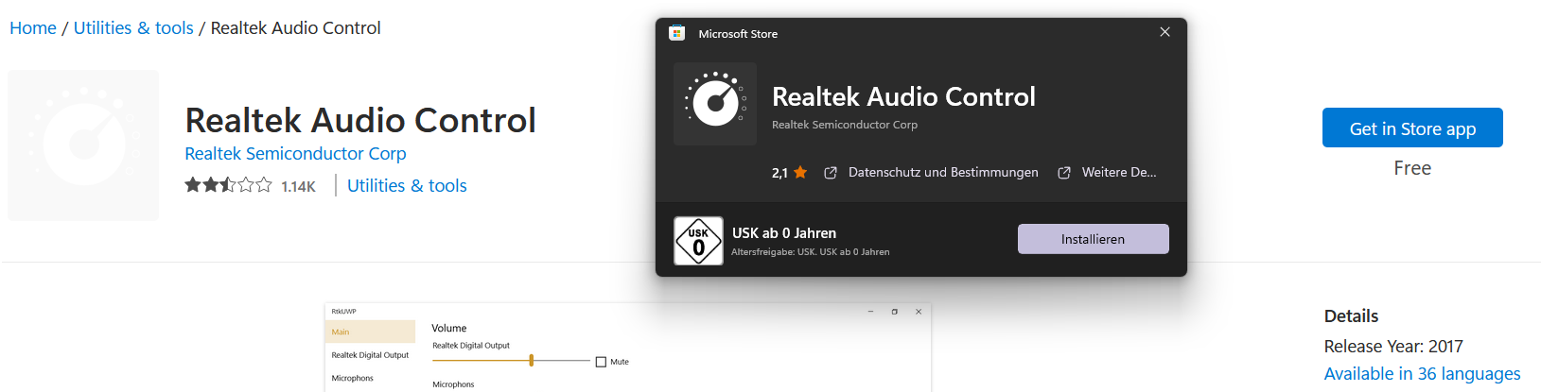
Task: Click Realtek Semiconductor Corp text in dialog
Action: 845,125
